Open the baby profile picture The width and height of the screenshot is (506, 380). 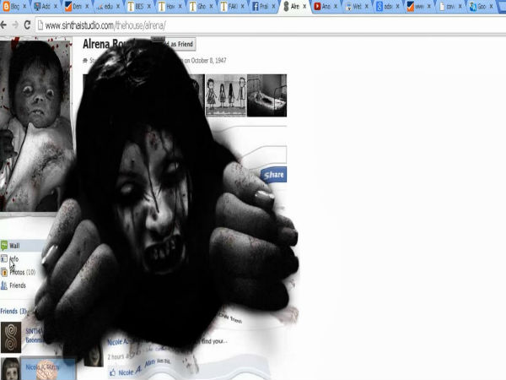click(x=35, y=125)
